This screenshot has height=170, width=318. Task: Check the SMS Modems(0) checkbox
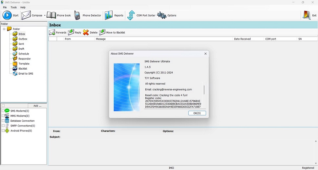click(3, 111)
